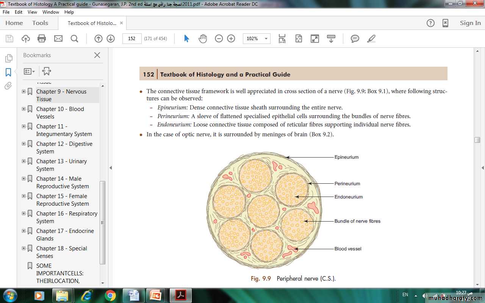Open the search magnifier tool
485x303 pixels.
tap(74, 39)
